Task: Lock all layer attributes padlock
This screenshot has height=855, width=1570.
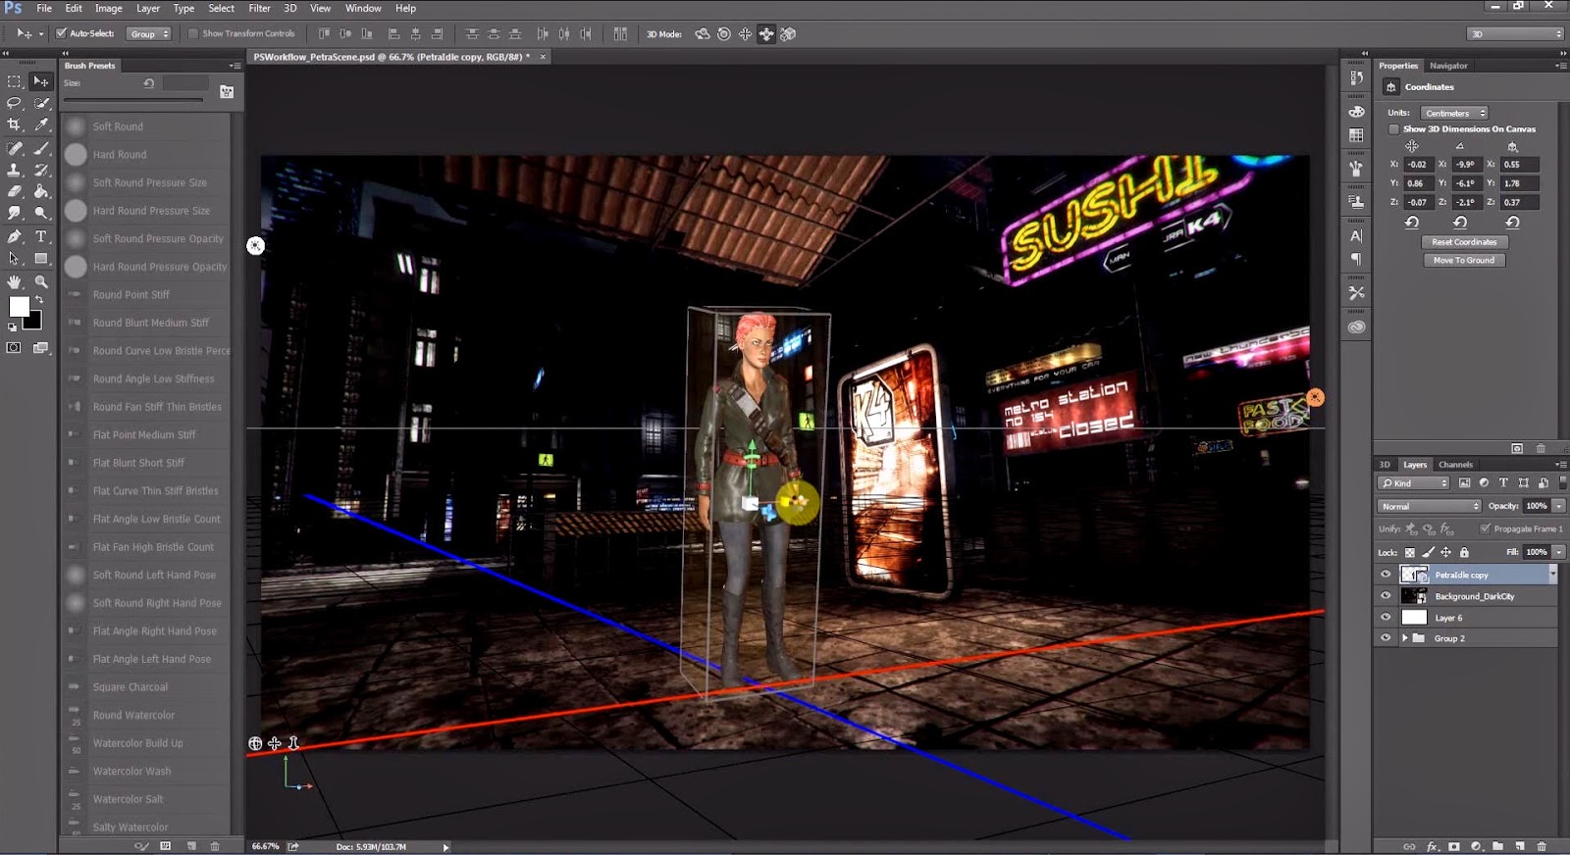Action: (1464, 552)
